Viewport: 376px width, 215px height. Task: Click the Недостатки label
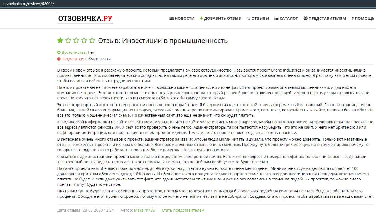coord(73,59)
